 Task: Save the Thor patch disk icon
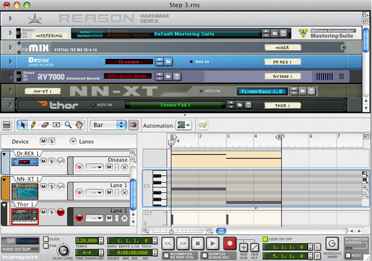pos(249,105)
